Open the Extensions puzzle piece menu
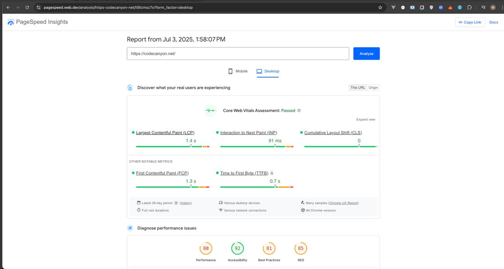The width and height of the screenshot is (504, 269). coord(470,7)
